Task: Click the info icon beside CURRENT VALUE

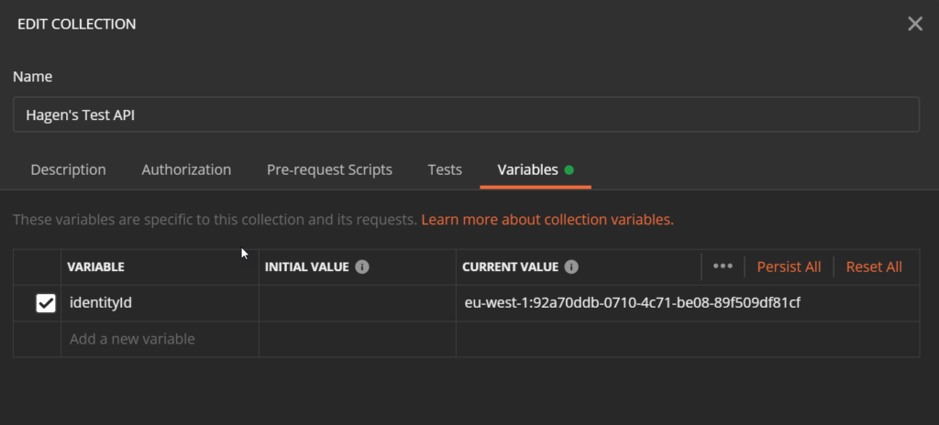Action: [x=571, y=267]
